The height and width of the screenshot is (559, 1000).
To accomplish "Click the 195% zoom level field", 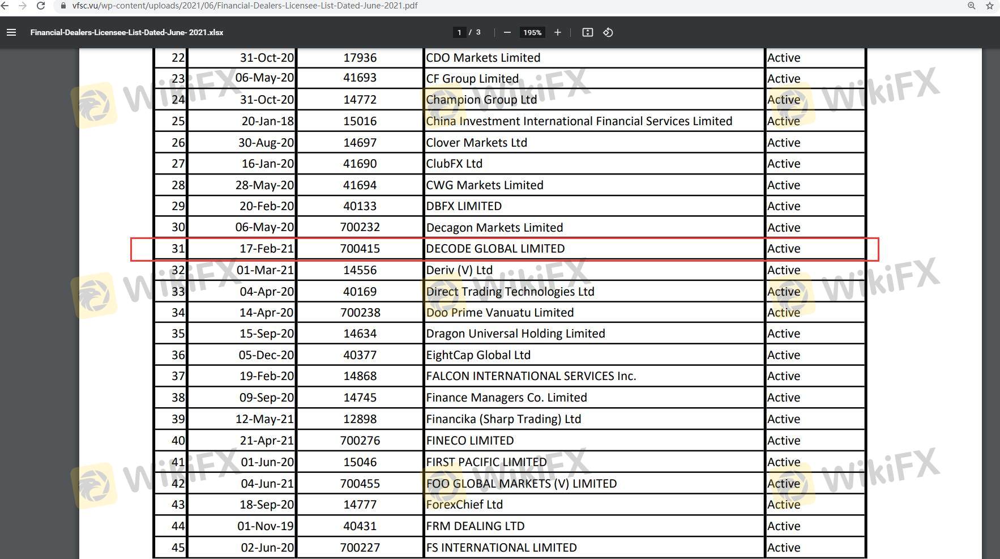I will point(532,32).
